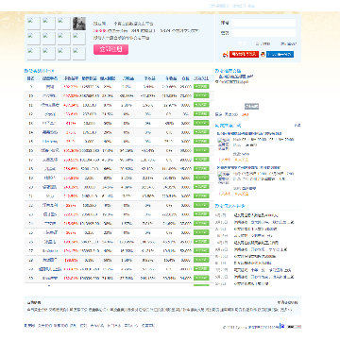
Task: Click the pink register button
Action: pyautogui.click(x=110, y=49)
